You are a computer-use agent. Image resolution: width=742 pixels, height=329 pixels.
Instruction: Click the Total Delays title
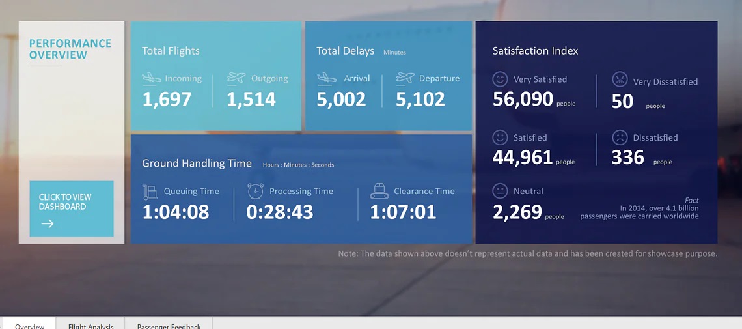[x=346, y=51]
